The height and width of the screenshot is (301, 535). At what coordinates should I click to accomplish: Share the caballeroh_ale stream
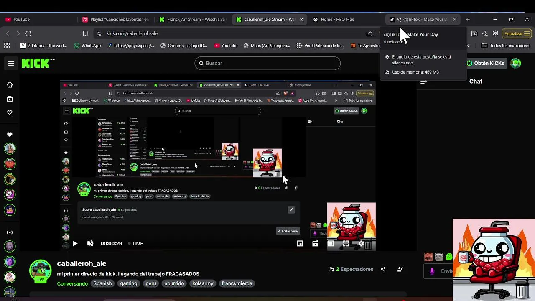(383, 269)
